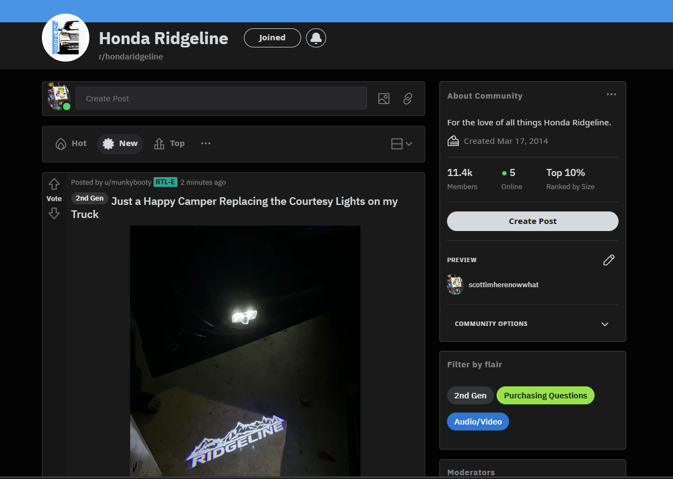This screenshot has height=479, width=673.
Task: Filter by Audio/Video flair
Action: tap(478, 422)
